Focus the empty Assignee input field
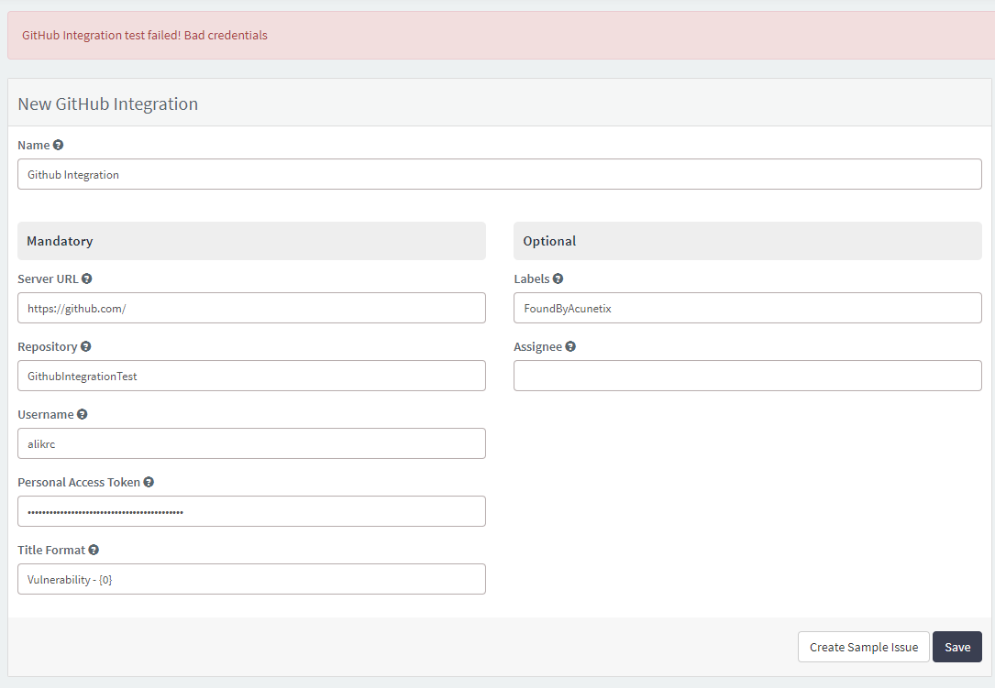This screenshot has height=688, width=995. 747,376
